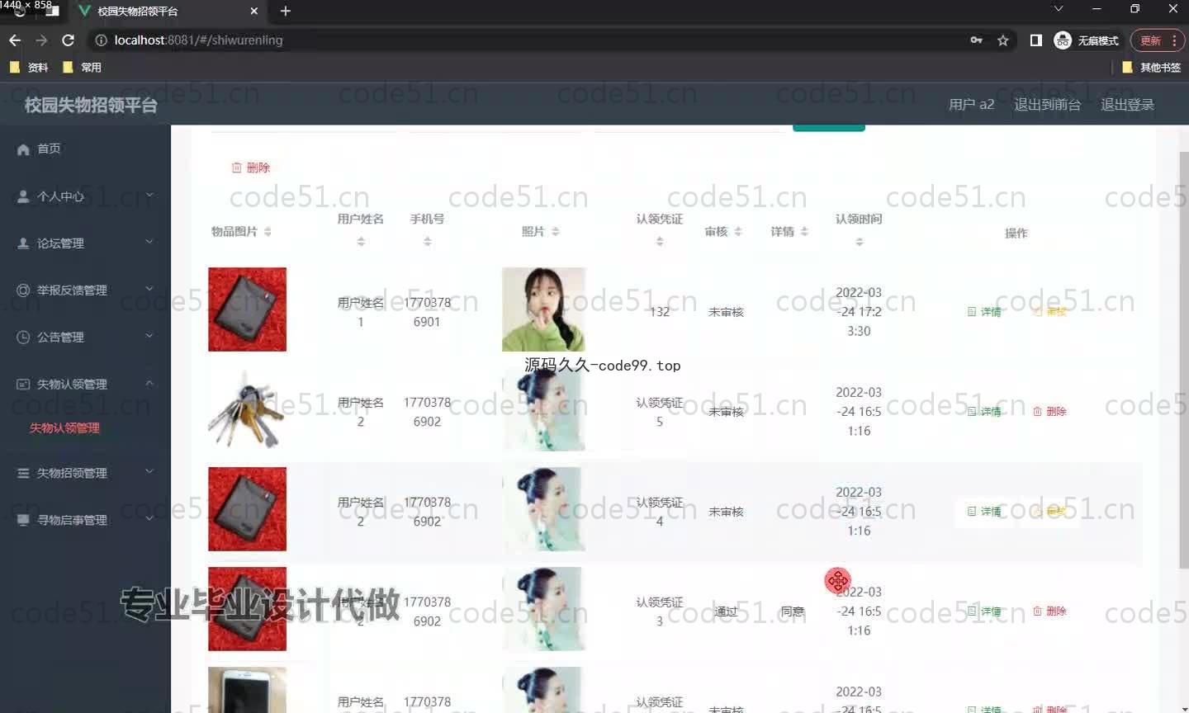Viewport: 1189px width, 713px height.
Task: Delete the 认领凭证 3 row
Action: pos(1049,611)
